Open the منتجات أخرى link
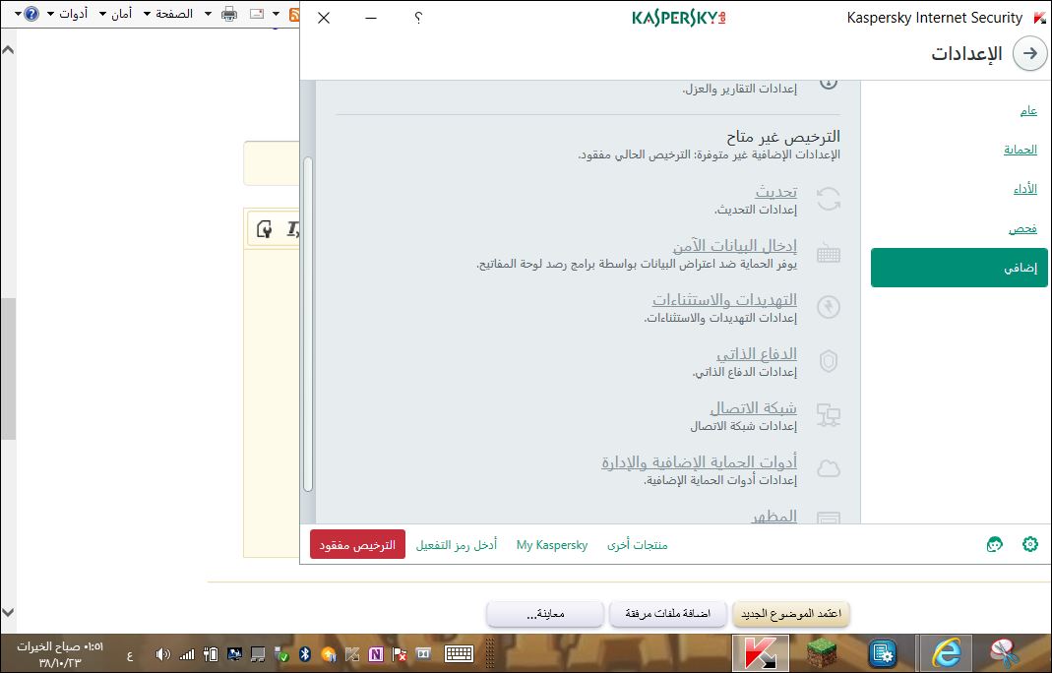This screenshot has width=1052, height=673. (x=638, y=545)
